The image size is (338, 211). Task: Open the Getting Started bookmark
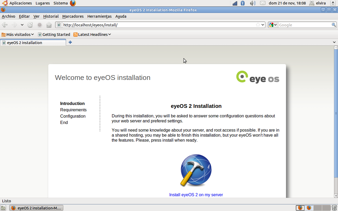[54, 35]
